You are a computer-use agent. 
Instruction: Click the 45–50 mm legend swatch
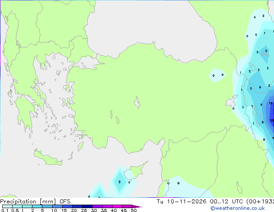click(127, 206)
